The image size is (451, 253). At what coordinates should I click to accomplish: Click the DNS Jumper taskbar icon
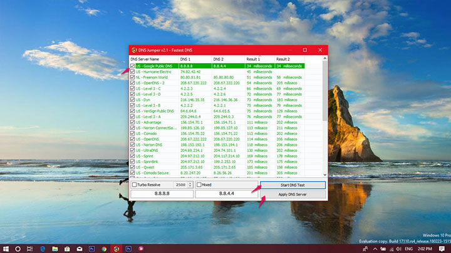pyautogui.click(x=117, y=249)
